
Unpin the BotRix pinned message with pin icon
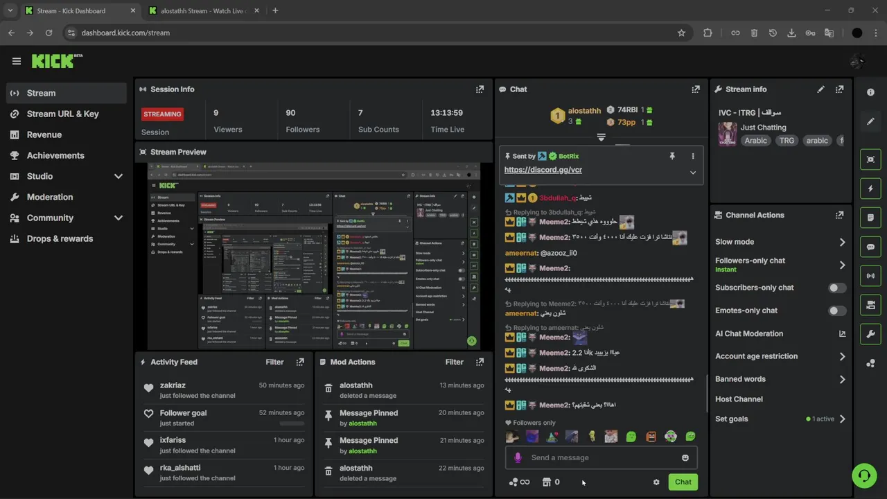coord(671,157)
